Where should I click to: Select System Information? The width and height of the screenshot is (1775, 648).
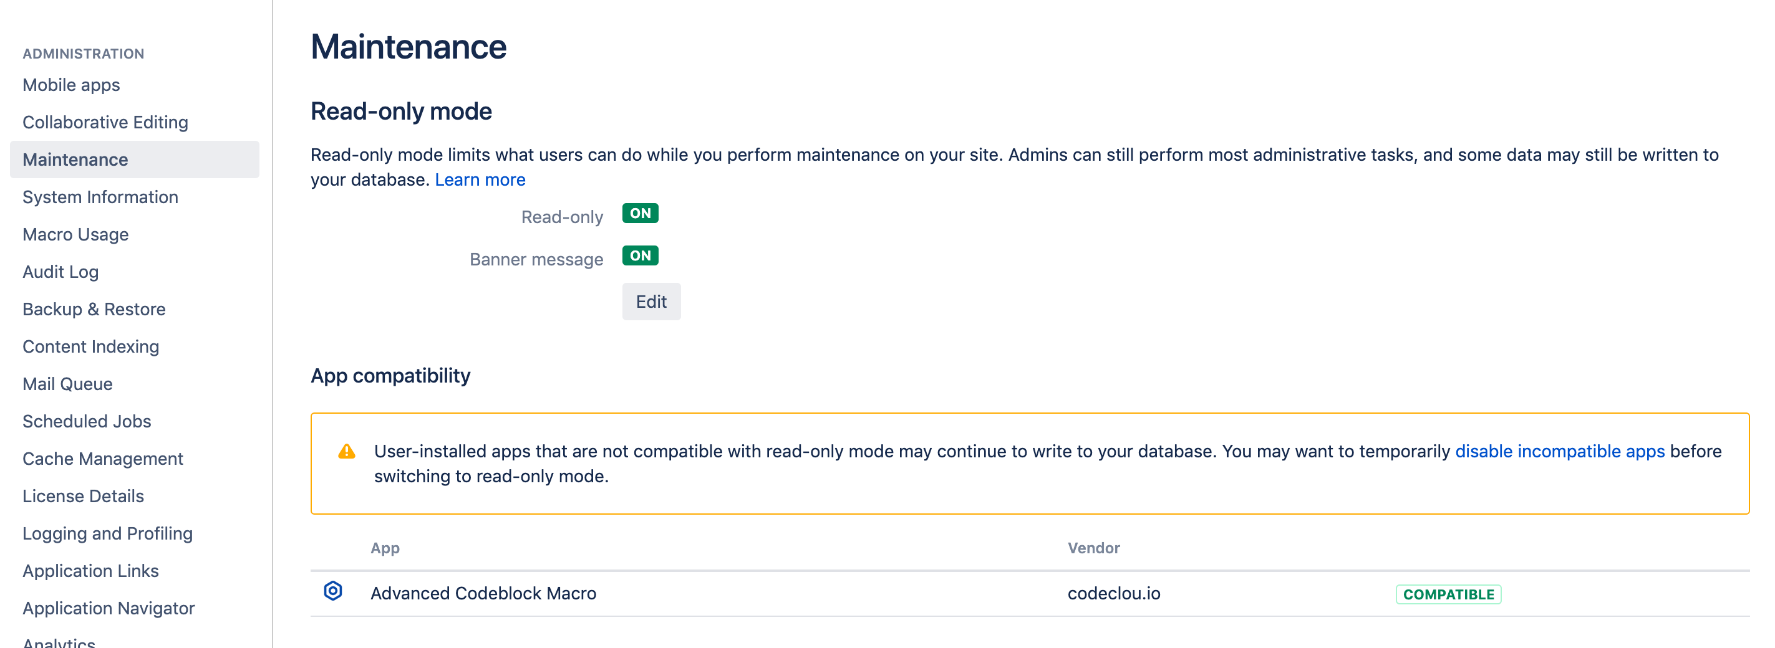pos(100,196)
